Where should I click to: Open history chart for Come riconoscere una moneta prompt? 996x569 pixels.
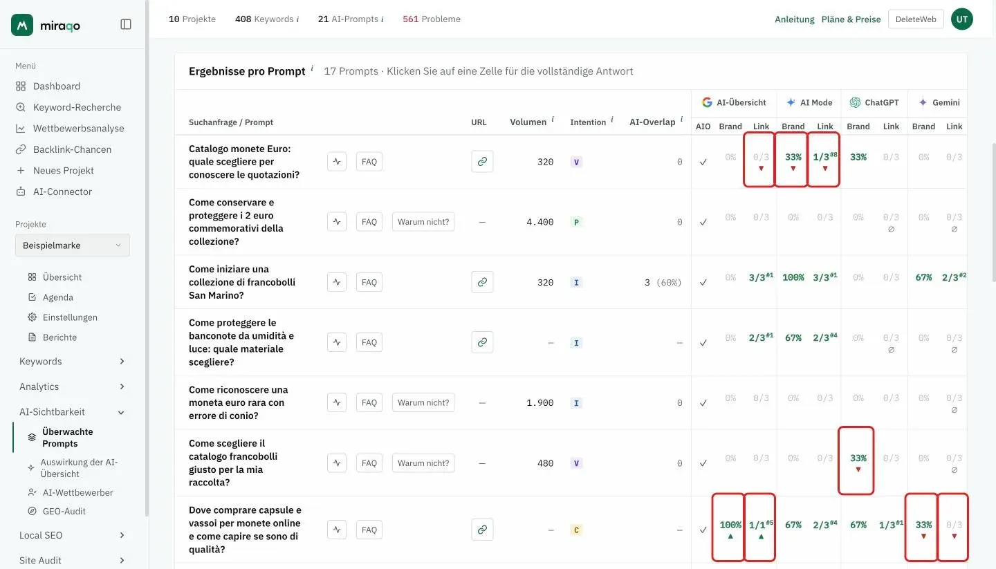[337, 402]
